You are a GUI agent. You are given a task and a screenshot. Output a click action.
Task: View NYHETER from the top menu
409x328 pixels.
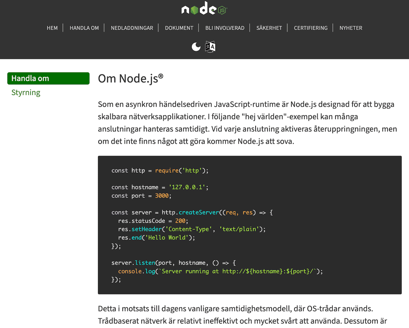[351, 28]
